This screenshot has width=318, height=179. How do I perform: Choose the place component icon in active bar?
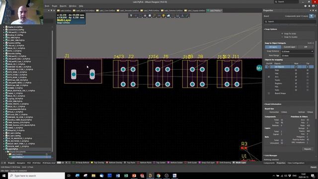150,15
